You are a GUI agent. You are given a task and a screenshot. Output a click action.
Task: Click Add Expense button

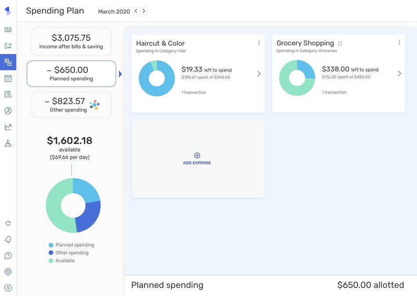197,159
